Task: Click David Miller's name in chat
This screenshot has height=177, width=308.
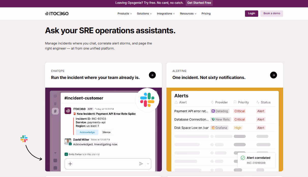Action: (81, 139)
